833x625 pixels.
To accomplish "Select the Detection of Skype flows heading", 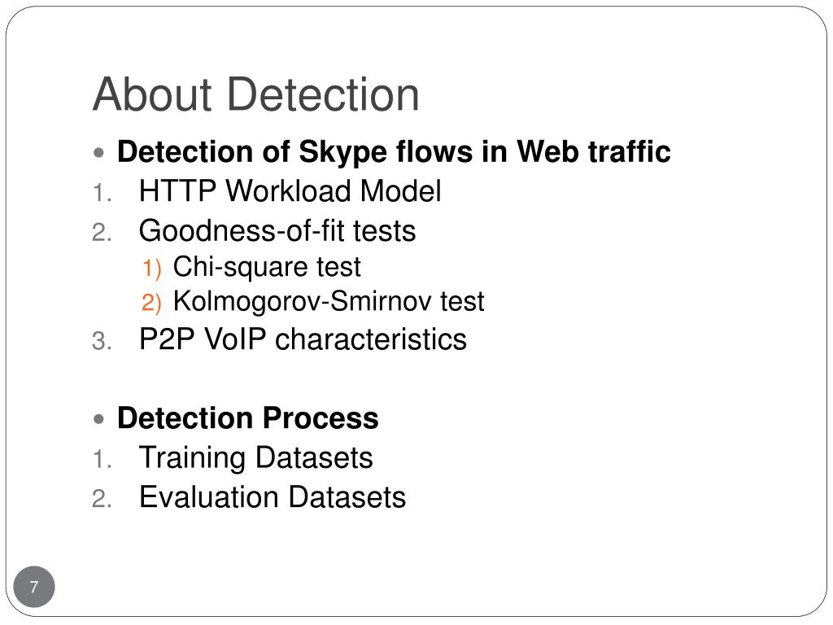I will pyautogui.click(x=394, y=151).
